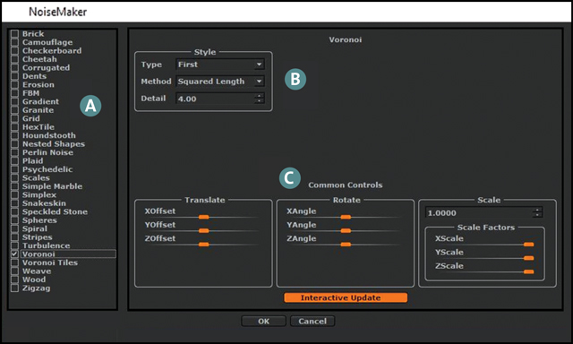The width and height of the screenshot is (573, 344).
Task: Click the YOffset slider handle
Action: pyautogui.click(x=204, y=230)
